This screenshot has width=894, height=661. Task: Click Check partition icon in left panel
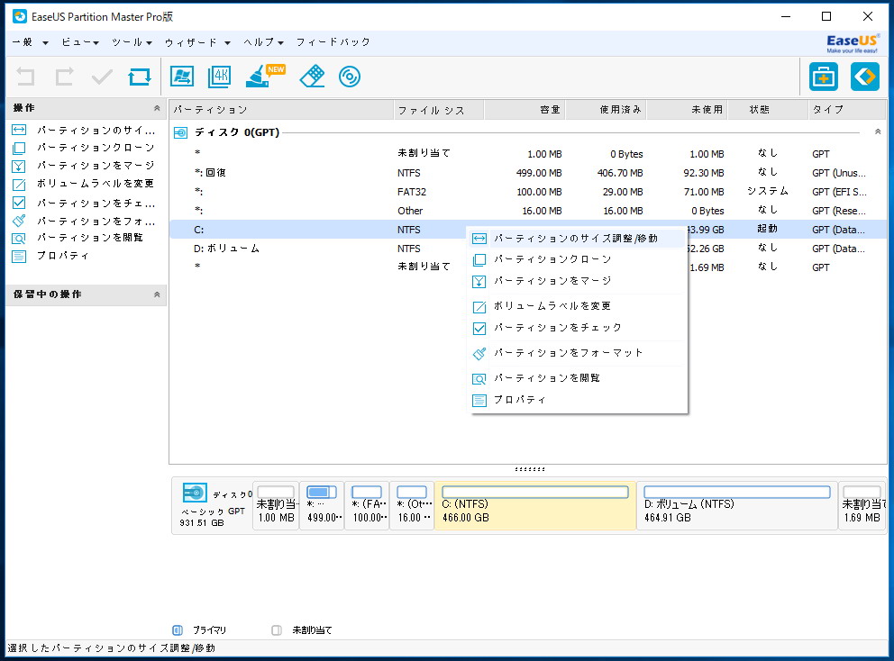(19, 203)
